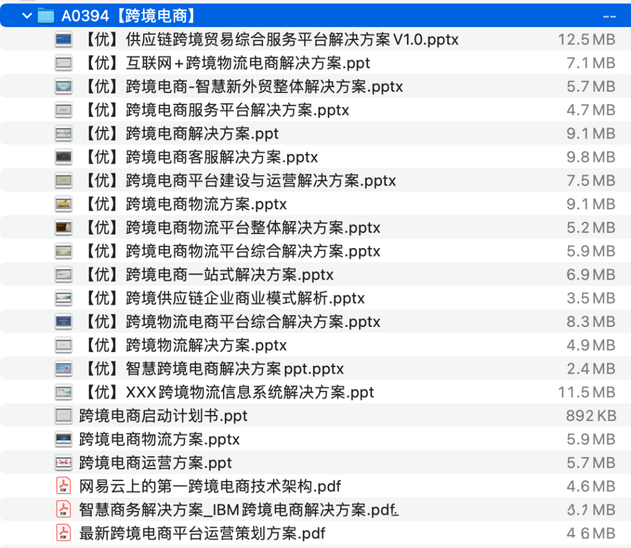This screenshot has height=548, width=631.
Task: Click the PDF icon of 最新跨境电商平台运营策划方案.pdf
Action: pos(63,534)
